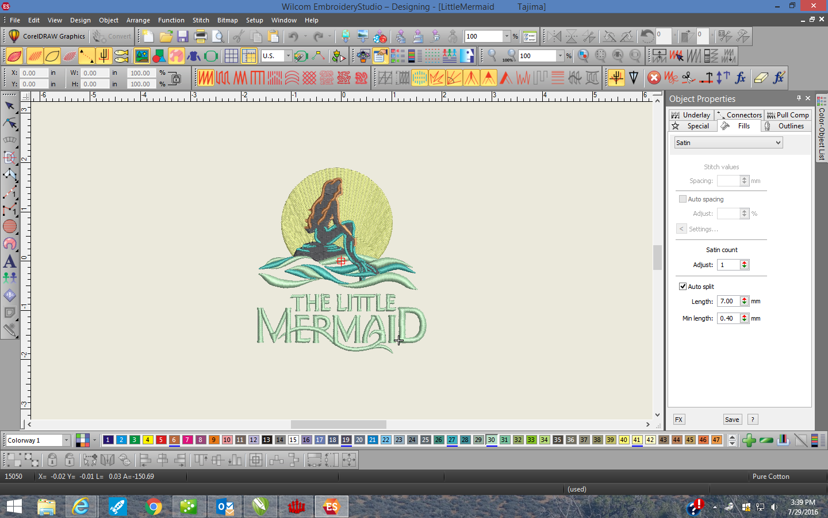The image size is (828, 518).
Task: Open Print Preview magnifier icon
Action: pyautogui.click(x=218, y=36)
